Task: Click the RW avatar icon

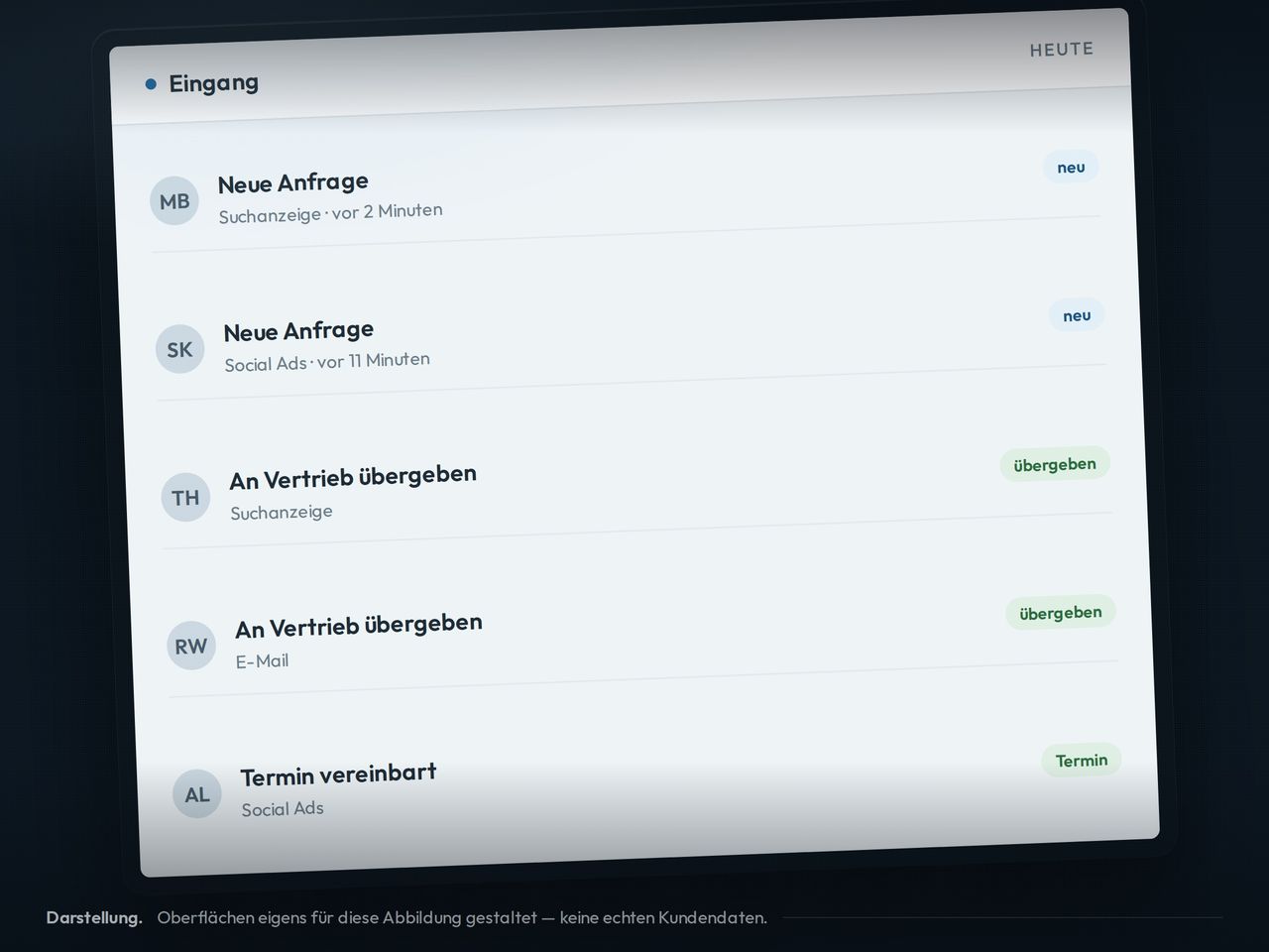Action: click(191, 647)
